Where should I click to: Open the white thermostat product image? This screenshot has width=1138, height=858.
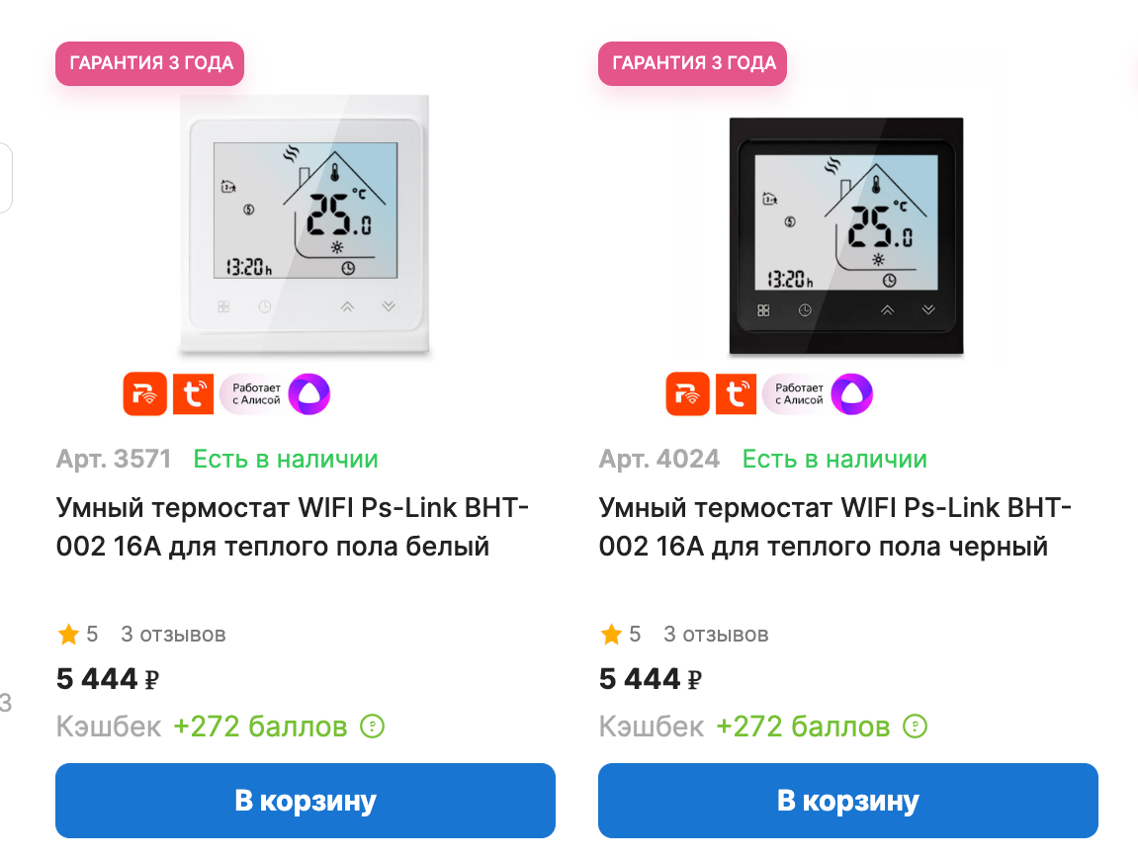305,225
